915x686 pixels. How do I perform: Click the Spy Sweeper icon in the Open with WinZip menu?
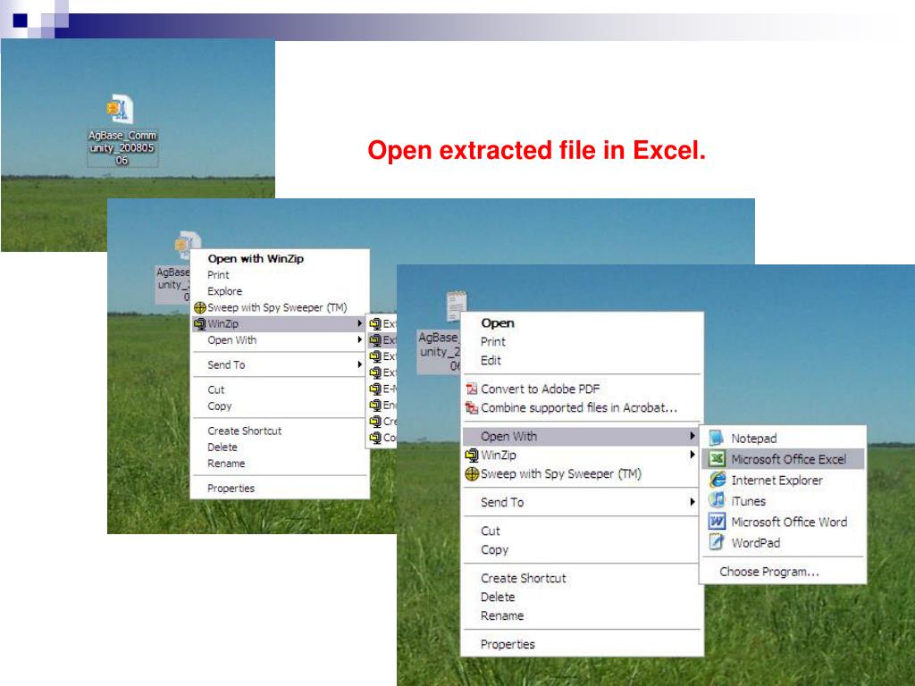point(200,307)
